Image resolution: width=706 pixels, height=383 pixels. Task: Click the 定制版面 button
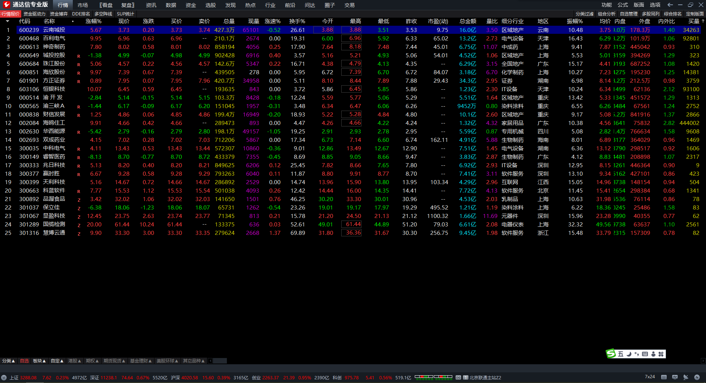tap(695, 14)
